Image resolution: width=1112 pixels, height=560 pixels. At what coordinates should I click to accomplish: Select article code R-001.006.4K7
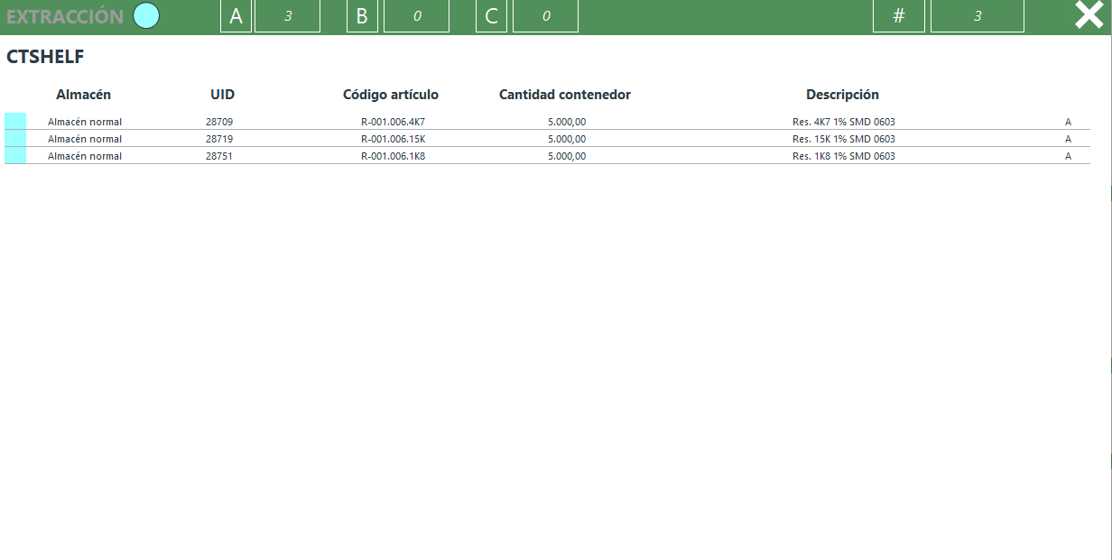(x=393, y=122)
